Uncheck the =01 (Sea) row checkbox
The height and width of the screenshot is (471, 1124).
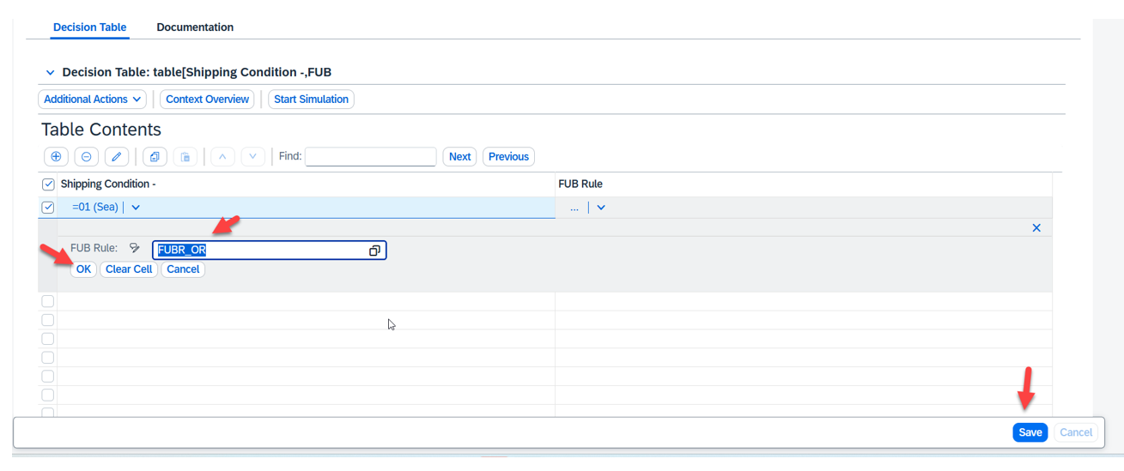[48, 208]
